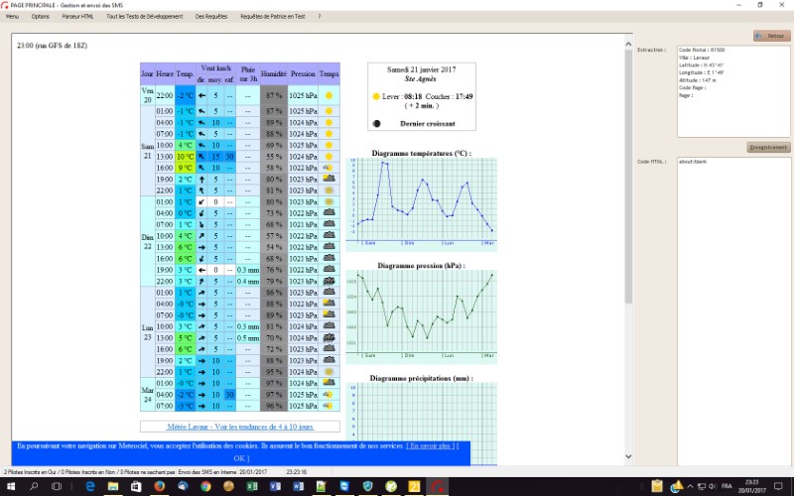Open the Menu menu
Image resolution: width=794 pixels, height=496 pixels.
12,16
